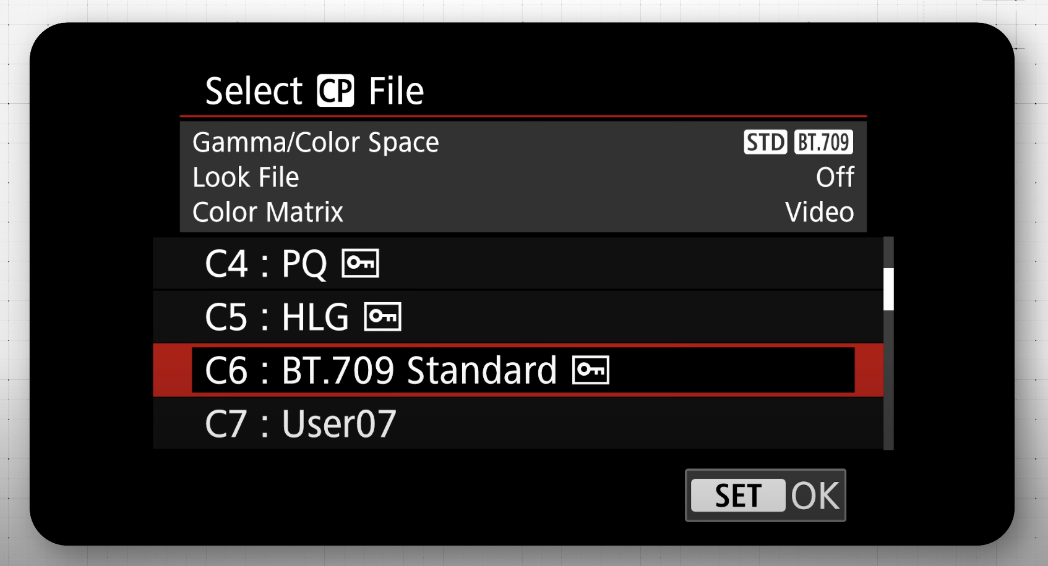Click the Look File Off value
The width and height of the screenshot is (1048, 566).
pos(835,178)
